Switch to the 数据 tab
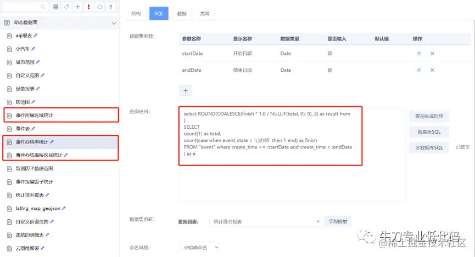 182,14
